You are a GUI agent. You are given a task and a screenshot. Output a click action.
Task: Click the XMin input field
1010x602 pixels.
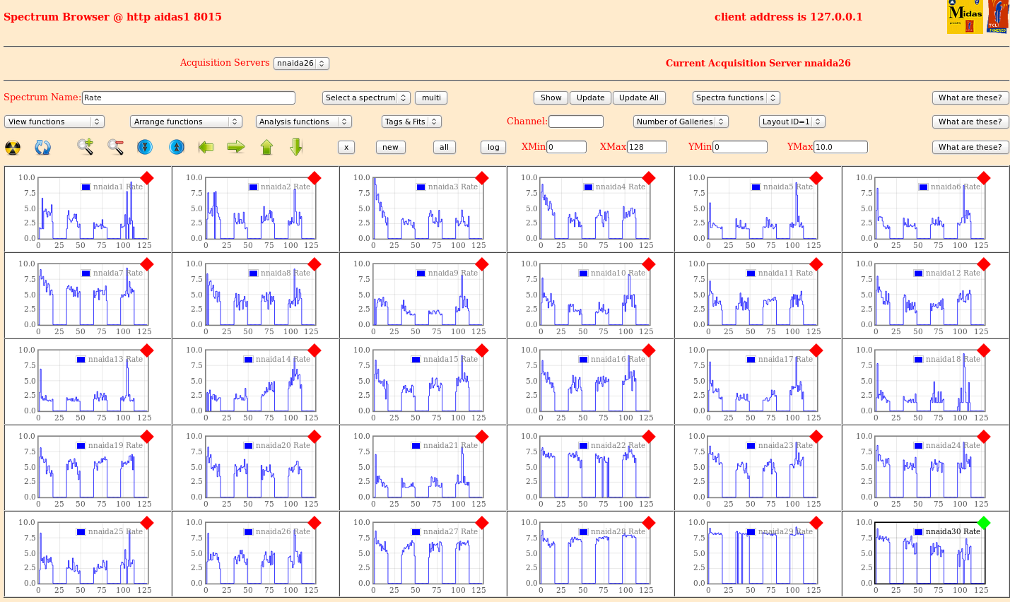[x=566, y=147]
